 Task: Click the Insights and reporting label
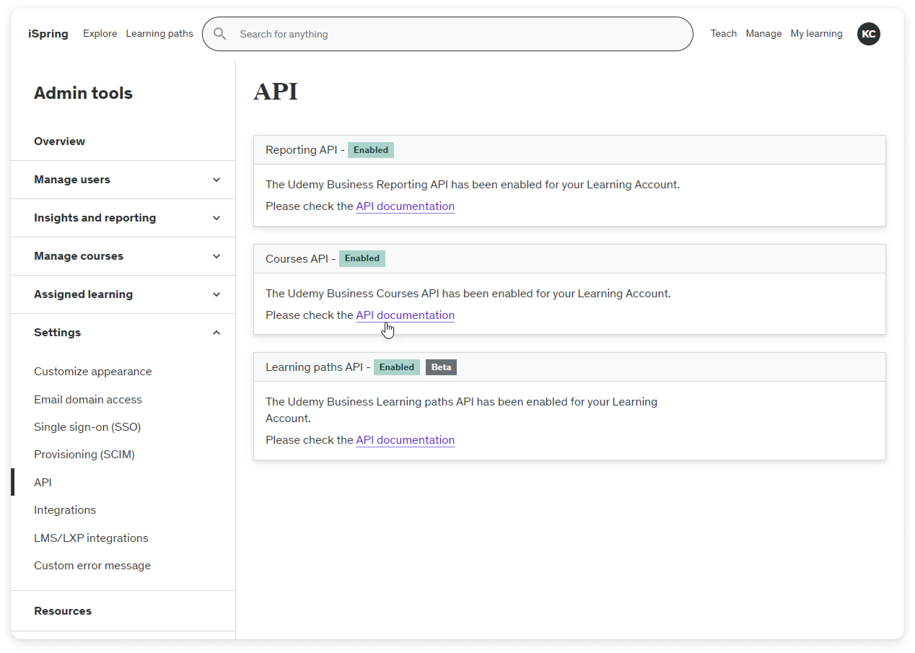point(95,218)
